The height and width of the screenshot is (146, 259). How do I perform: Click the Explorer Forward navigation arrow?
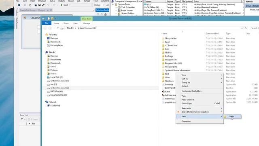[x=50, y=28]
